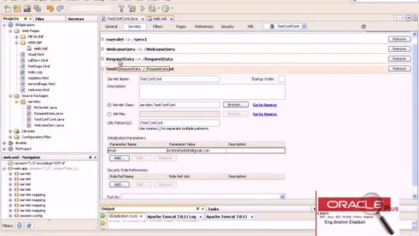Switch to the General tab
The height and width of the screenshot is (236, 419).
click(111, 26)
